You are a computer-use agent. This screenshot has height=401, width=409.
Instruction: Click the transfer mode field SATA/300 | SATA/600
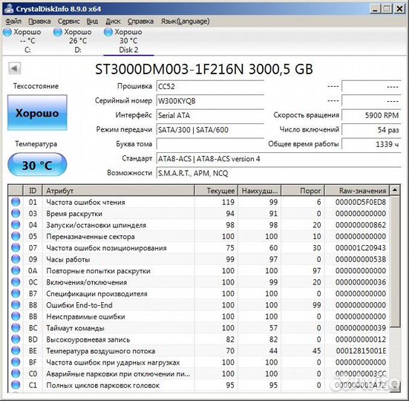click(x=210, y=130)
